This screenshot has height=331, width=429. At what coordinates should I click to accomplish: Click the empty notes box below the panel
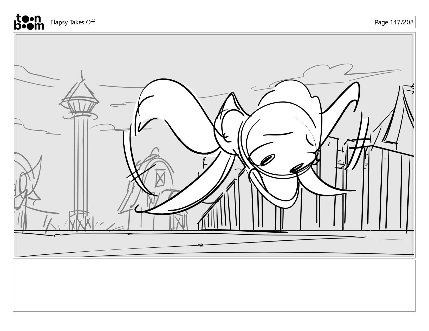(x=214, y=286)
